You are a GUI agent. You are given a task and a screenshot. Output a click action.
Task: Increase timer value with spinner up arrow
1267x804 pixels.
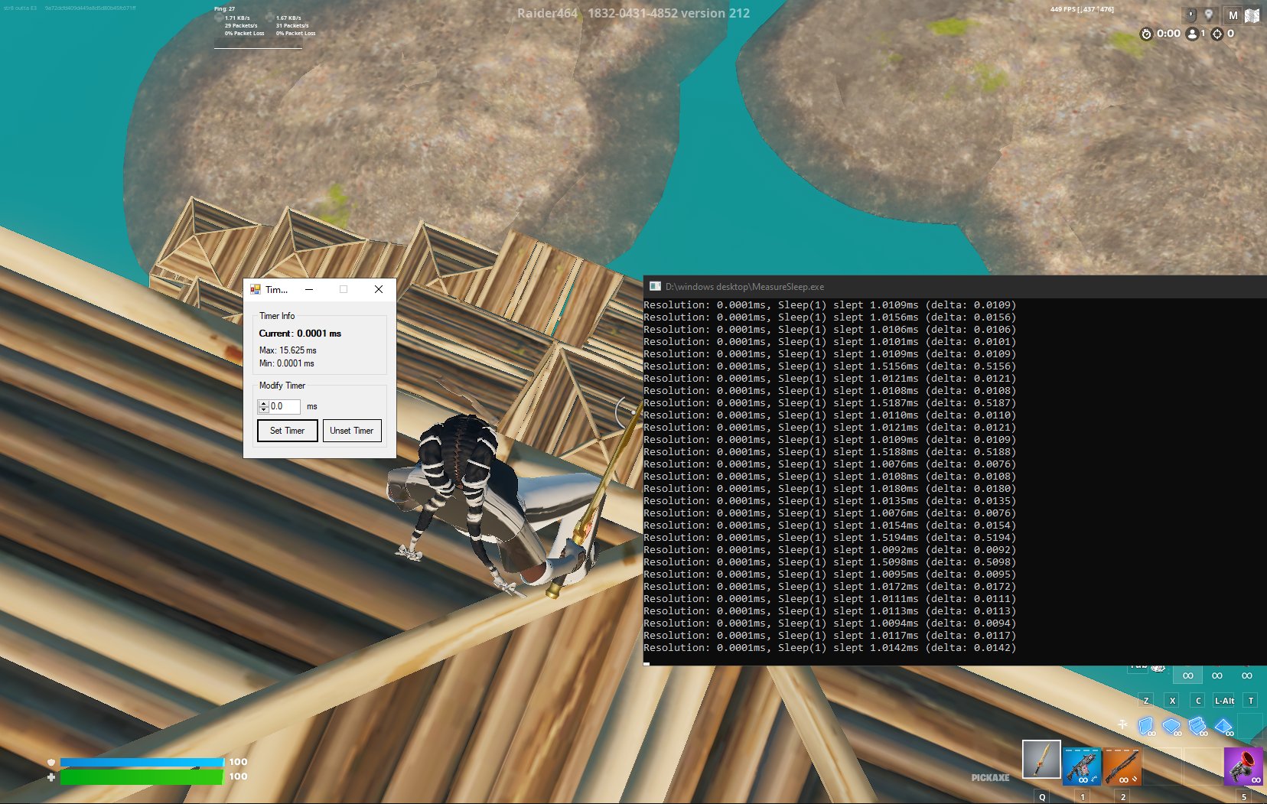point(263,403)
